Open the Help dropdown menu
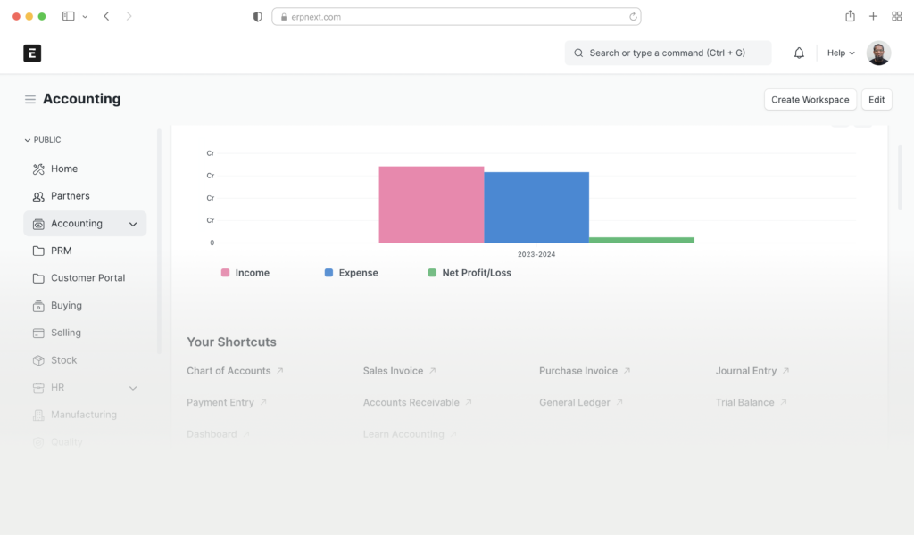Viewport: 914px width, 535px height. tap(841, 53)
